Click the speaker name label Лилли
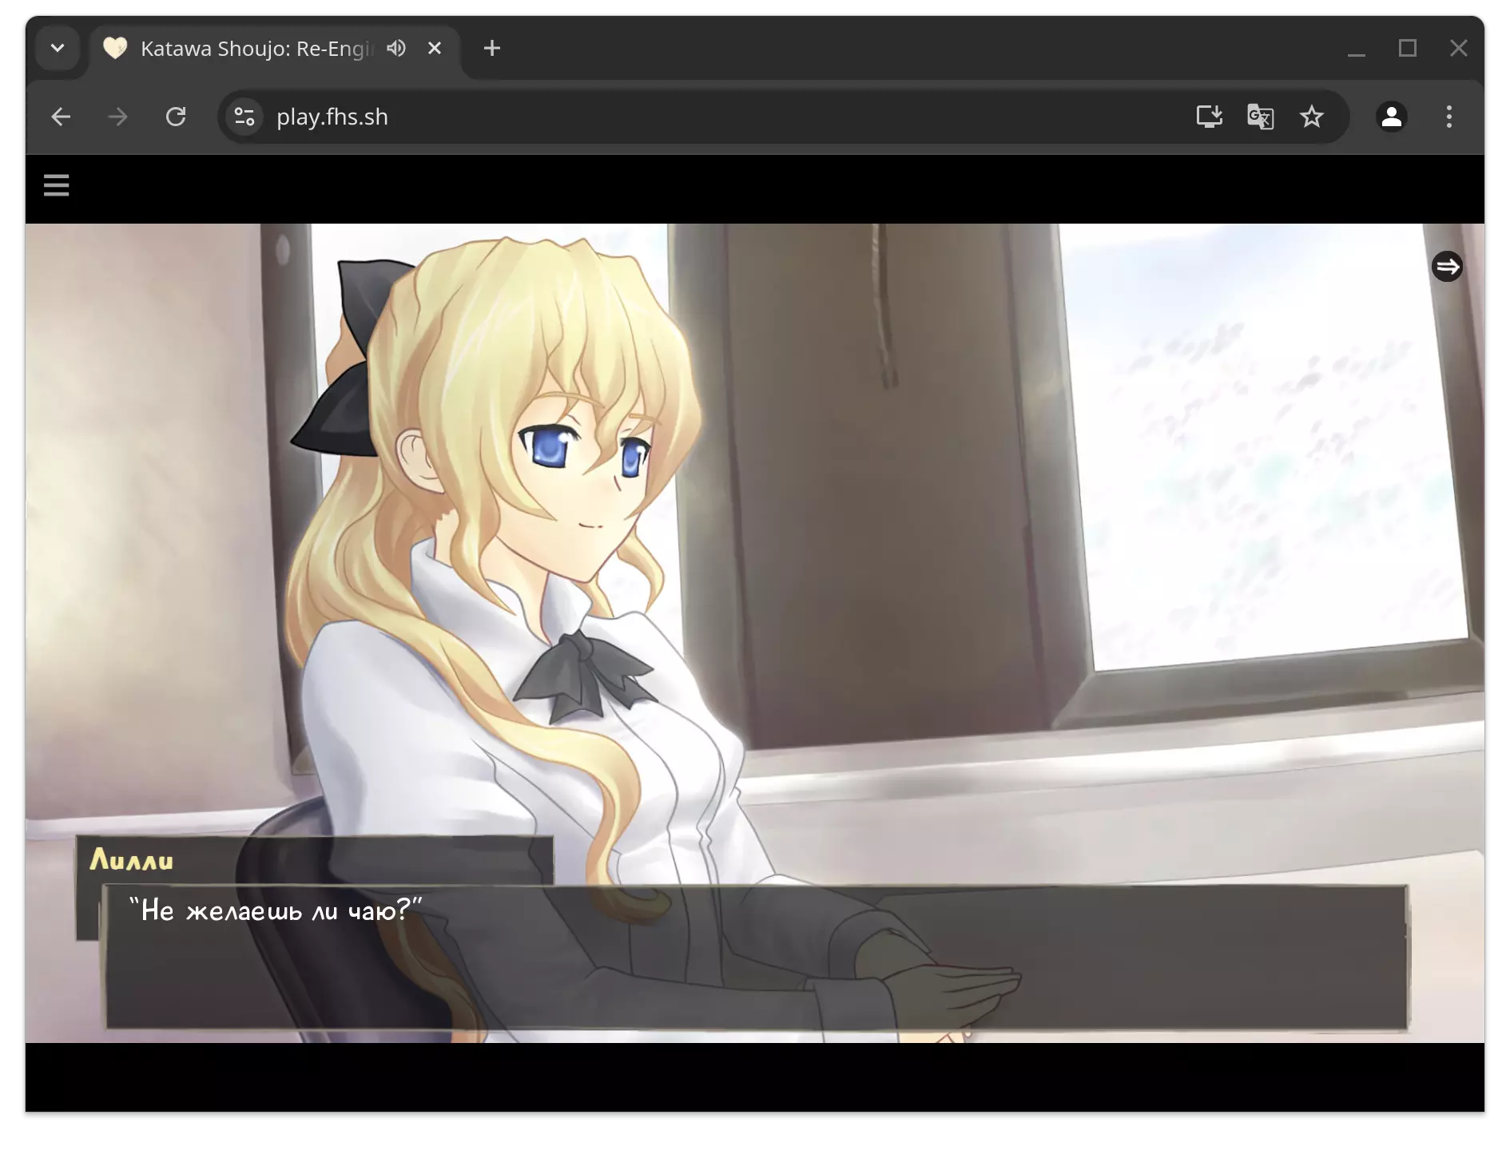 132,860
